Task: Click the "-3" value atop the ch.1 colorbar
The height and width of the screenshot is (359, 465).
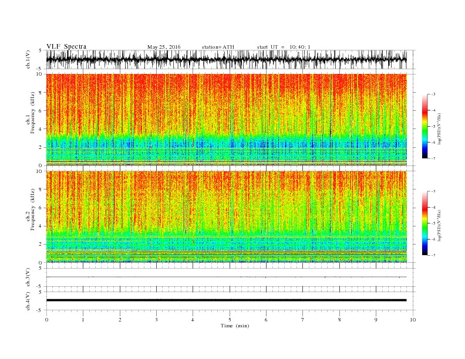Action: coord(433,94)
